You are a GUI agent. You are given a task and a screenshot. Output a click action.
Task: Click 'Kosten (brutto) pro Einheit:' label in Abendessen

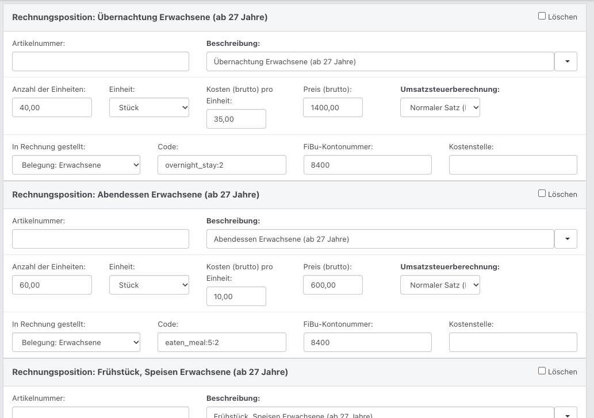coord(239,272)
